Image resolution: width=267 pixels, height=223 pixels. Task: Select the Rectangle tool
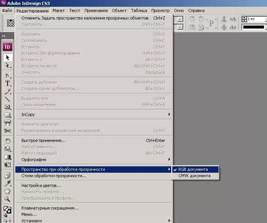click(x=7, y=115)
